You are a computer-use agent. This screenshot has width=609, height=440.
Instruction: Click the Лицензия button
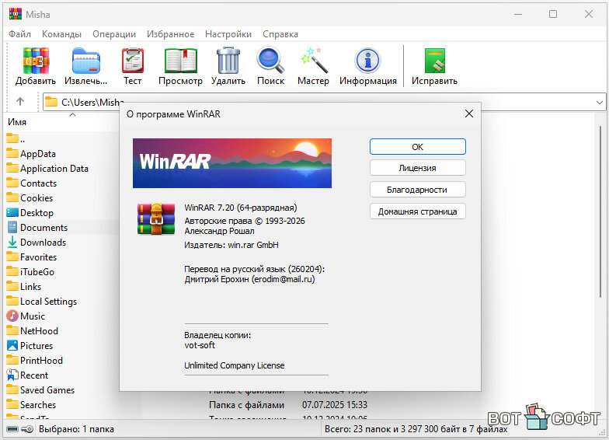click(417, 168)
